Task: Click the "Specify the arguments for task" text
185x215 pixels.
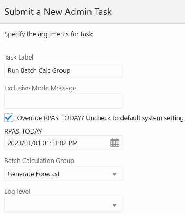Action: pos(49,34)
